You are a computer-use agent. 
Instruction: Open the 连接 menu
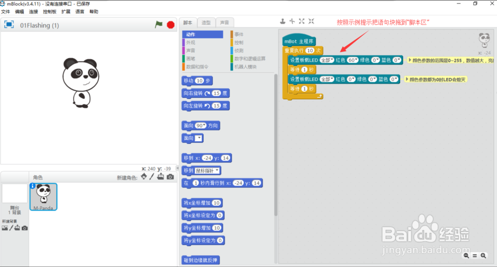click(33, 12)
